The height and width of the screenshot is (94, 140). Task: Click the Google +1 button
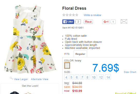[106, 22]
